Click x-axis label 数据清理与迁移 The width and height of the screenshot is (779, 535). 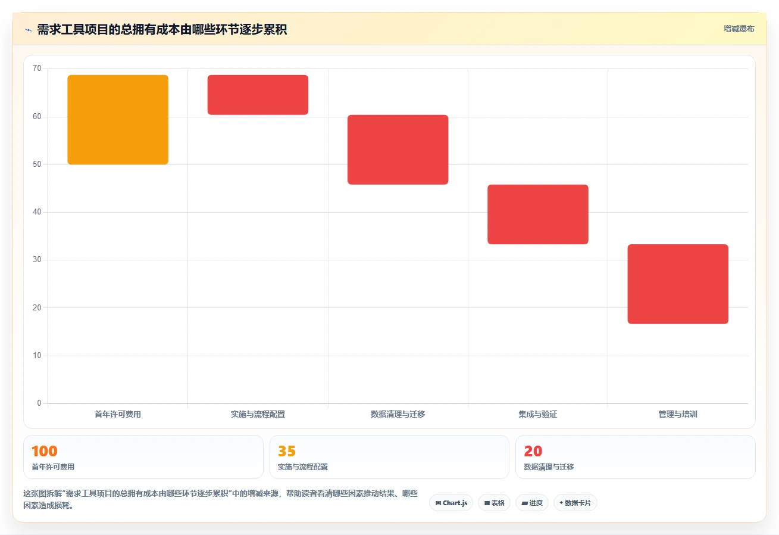(398, 414)
